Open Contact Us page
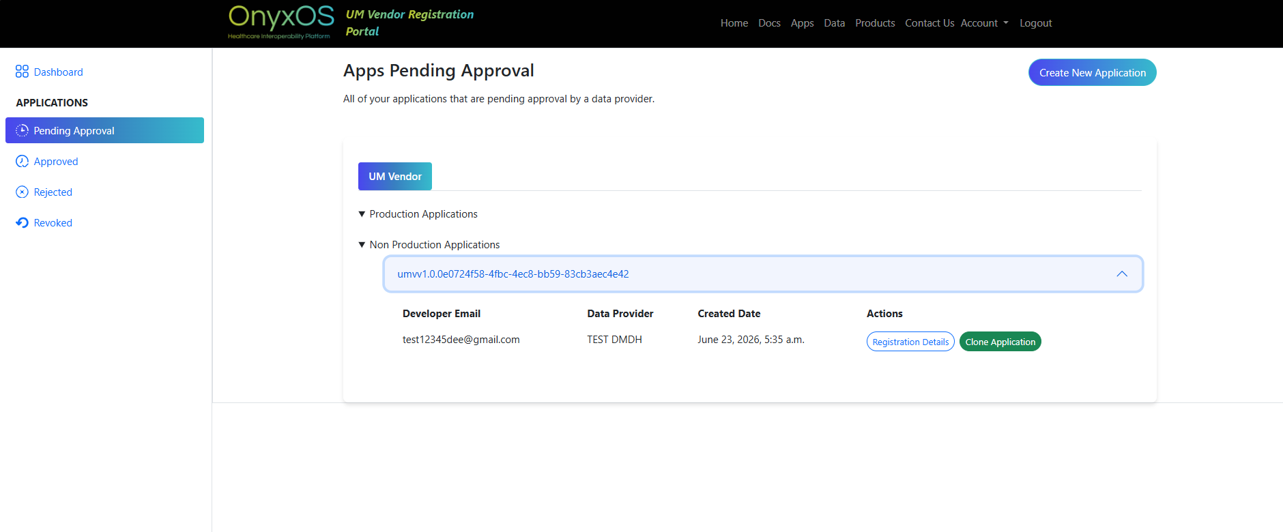This screenshot has width=1283, height=532. point(929,23)
